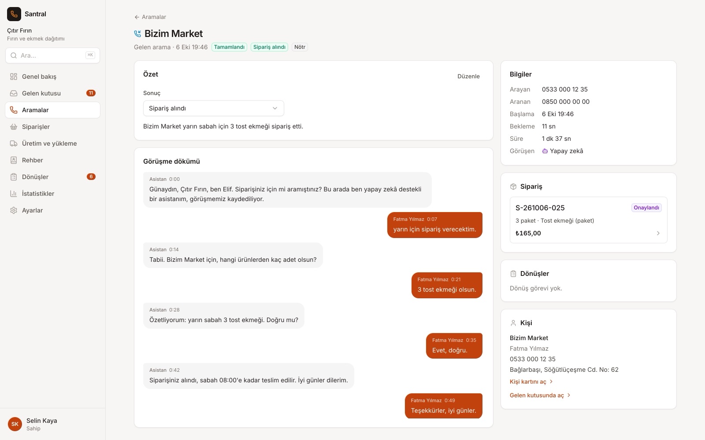Open Genel bakış in the sidebar
Screen dimensions: 705x440
[x=52, y=77]
